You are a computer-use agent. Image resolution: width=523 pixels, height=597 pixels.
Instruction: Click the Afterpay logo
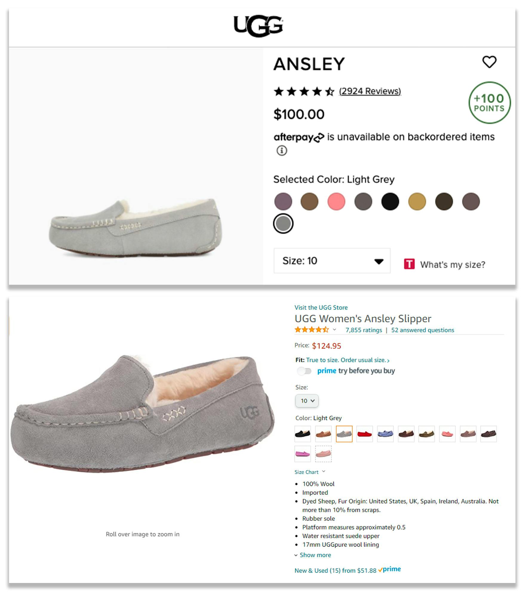click(x=299, y=137)
